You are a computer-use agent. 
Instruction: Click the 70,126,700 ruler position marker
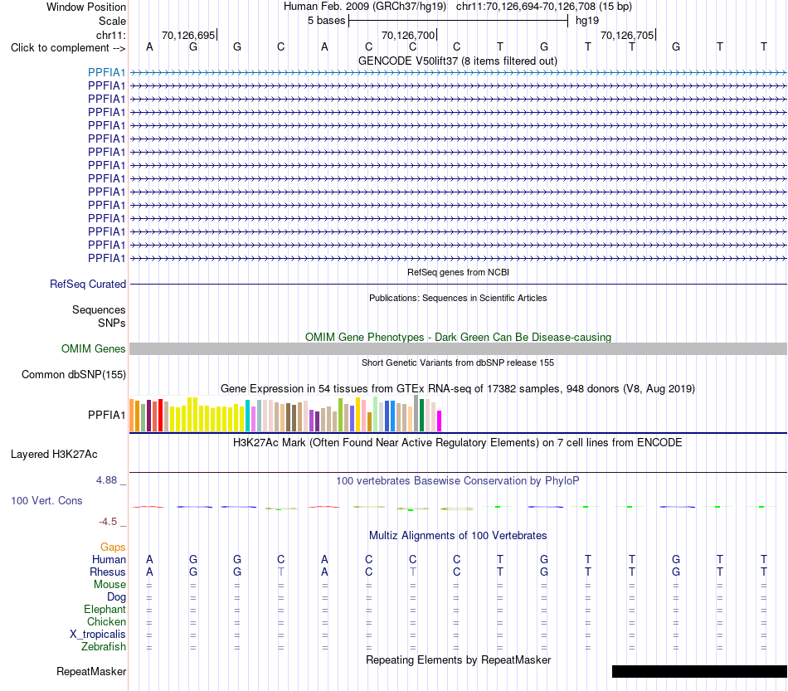tap(409, 35)
